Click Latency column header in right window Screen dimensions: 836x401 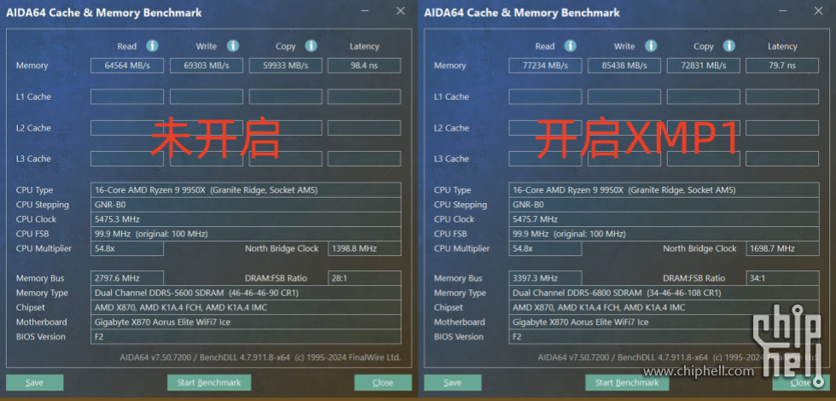782,46
